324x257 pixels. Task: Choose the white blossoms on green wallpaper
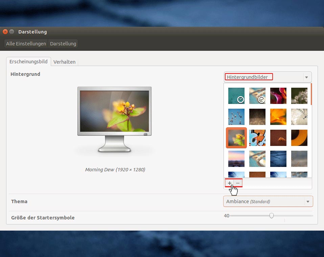[x=299, y=96]
